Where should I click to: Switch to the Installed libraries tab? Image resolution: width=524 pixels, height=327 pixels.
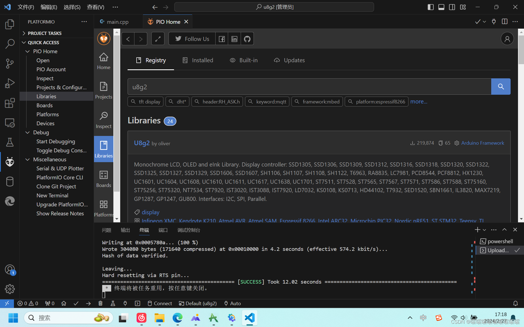click(198, 60)
